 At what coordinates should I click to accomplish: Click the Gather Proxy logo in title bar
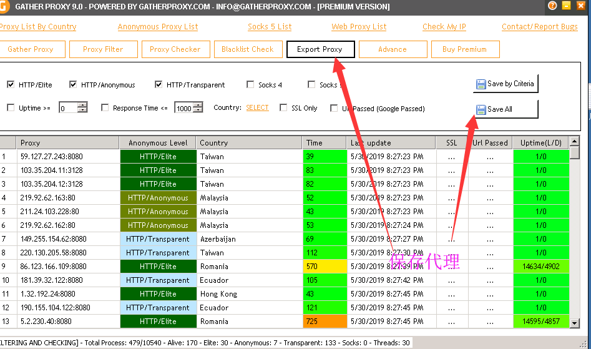pos(4,7)
